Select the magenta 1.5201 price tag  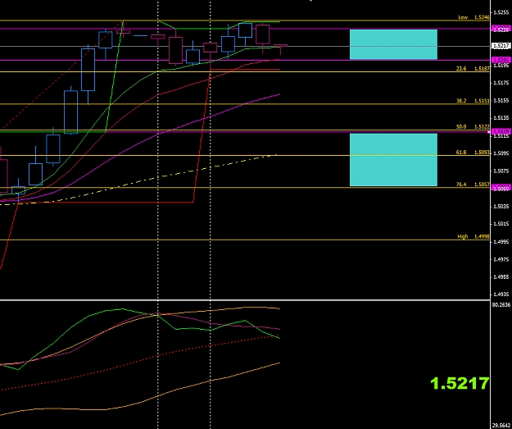coord(501,60)
